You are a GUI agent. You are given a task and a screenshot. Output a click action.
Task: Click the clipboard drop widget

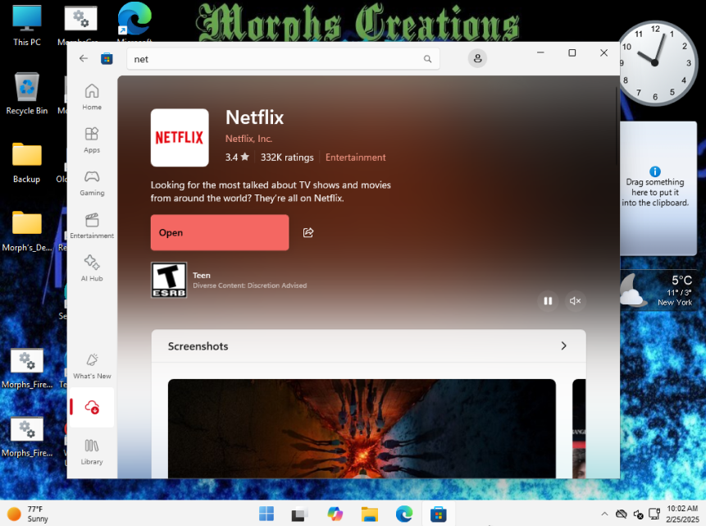pos(658,189)
